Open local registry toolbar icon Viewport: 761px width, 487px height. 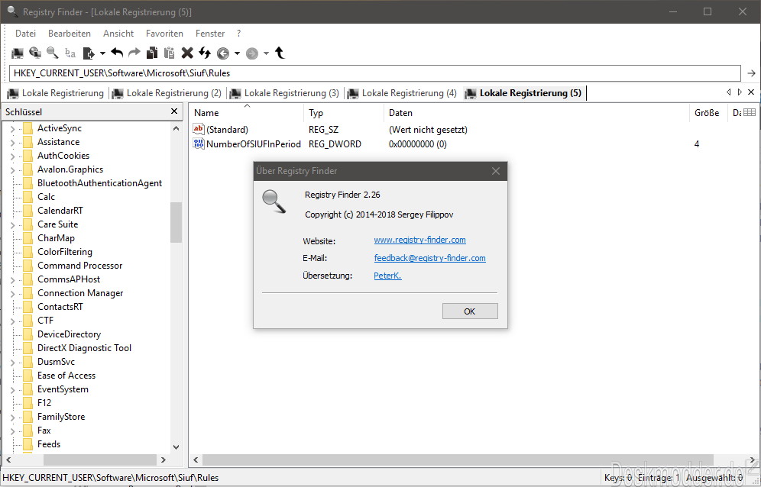coord(18,53)
